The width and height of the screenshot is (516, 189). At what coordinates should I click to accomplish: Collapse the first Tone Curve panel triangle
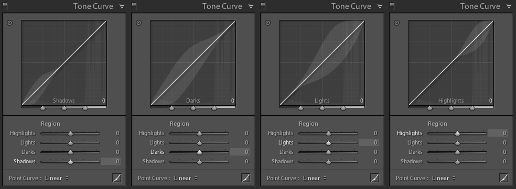(122, 6)
